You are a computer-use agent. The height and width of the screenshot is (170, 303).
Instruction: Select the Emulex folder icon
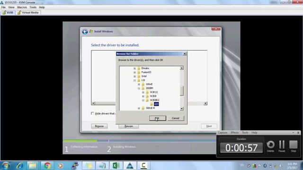point(139,68)
